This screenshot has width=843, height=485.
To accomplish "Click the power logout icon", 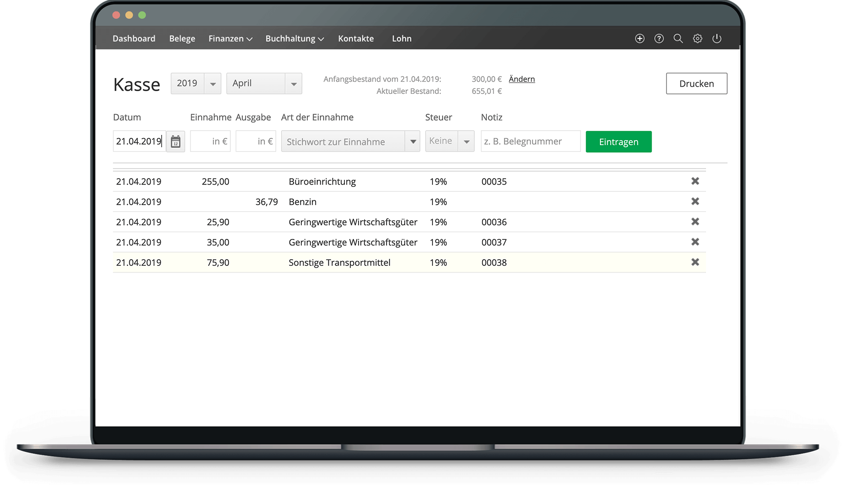I will pyautogui.click(x=717, y=39).
